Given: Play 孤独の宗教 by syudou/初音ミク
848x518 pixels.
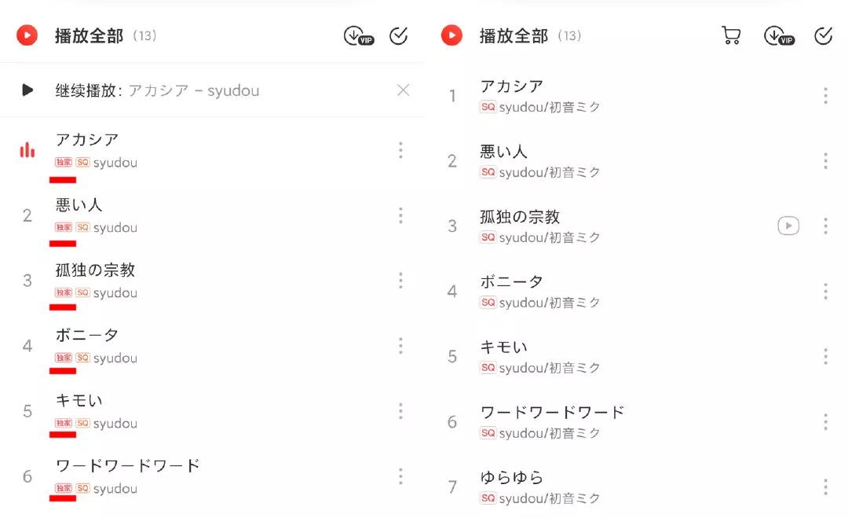Looking at the screenshot, I should (x=520, y=217).
